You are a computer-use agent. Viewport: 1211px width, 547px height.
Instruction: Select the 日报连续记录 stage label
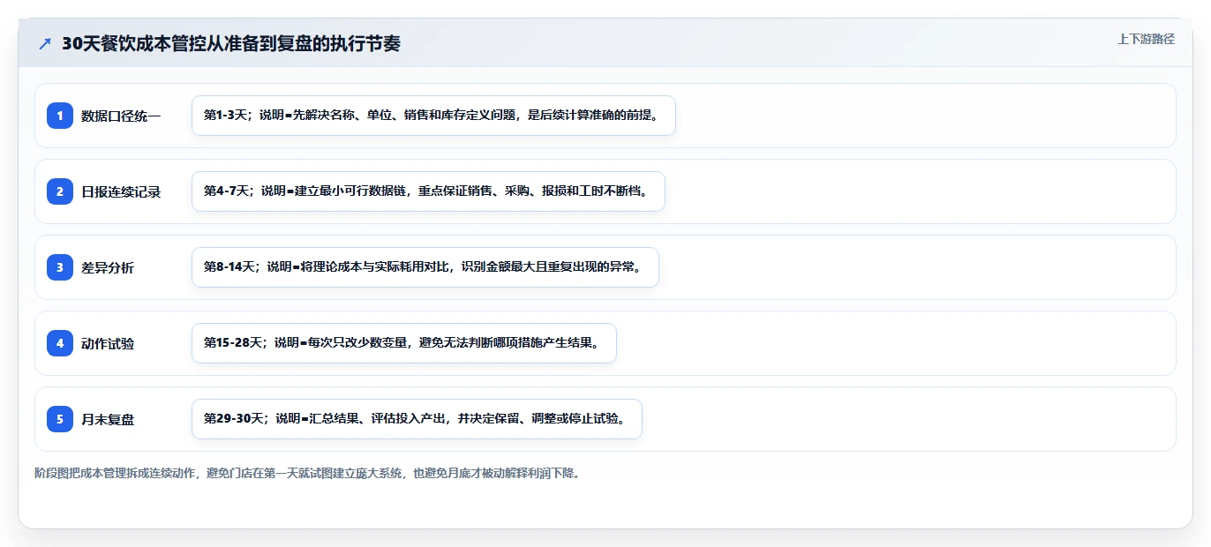(121, 191)
